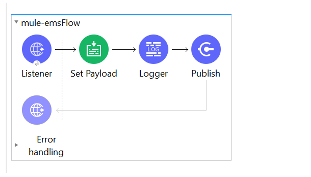Select the faded response globe icon
Viewport: 311px width, 177px height.
(x=36, y=110)
